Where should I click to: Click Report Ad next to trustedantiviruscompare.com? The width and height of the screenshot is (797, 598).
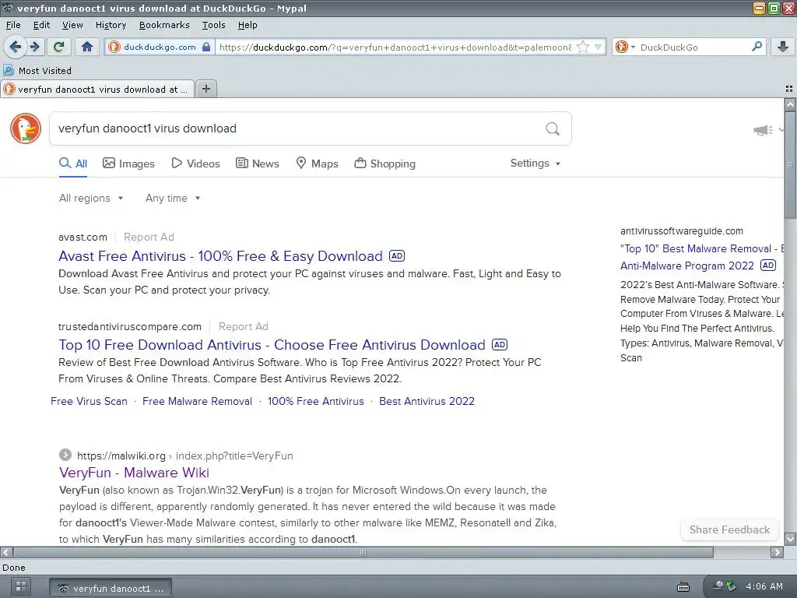click(x=244, y=326)
